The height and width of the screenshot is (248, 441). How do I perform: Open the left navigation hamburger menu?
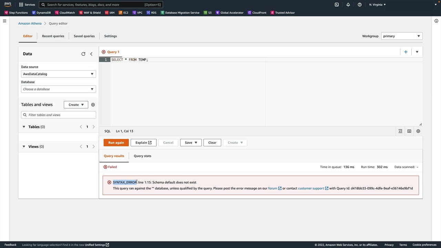pos(4,21)
